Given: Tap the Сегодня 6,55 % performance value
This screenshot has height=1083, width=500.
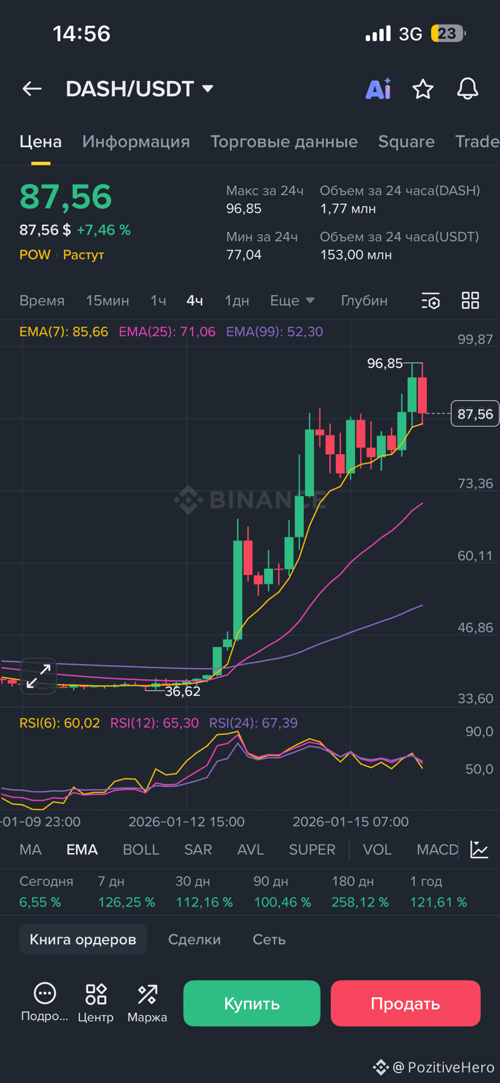Looking at the screenshot, I should [40, 902].
